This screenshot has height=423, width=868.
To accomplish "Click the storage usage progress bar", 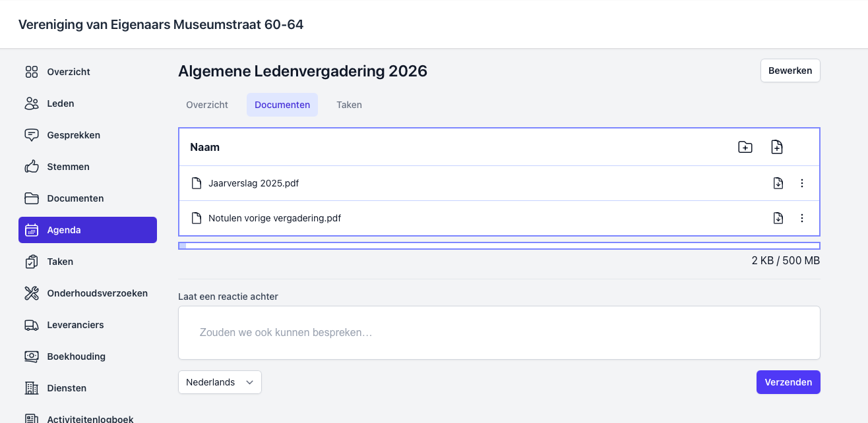I will click(x=499, y=246).
